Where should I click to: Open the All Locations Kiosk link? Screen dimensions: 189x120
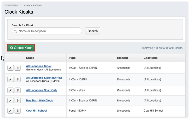(x=39, y=66)
